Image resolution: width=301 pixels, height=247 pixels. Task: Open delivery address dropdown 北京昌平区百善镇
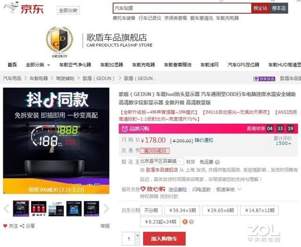[x=161, y=161]
